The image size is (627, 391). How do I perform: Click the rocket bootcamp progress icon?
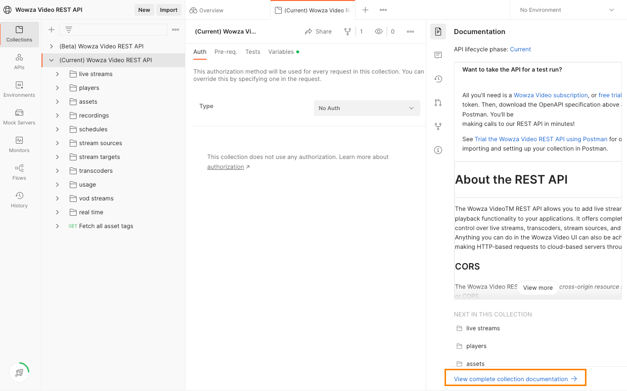pos(19,373)
